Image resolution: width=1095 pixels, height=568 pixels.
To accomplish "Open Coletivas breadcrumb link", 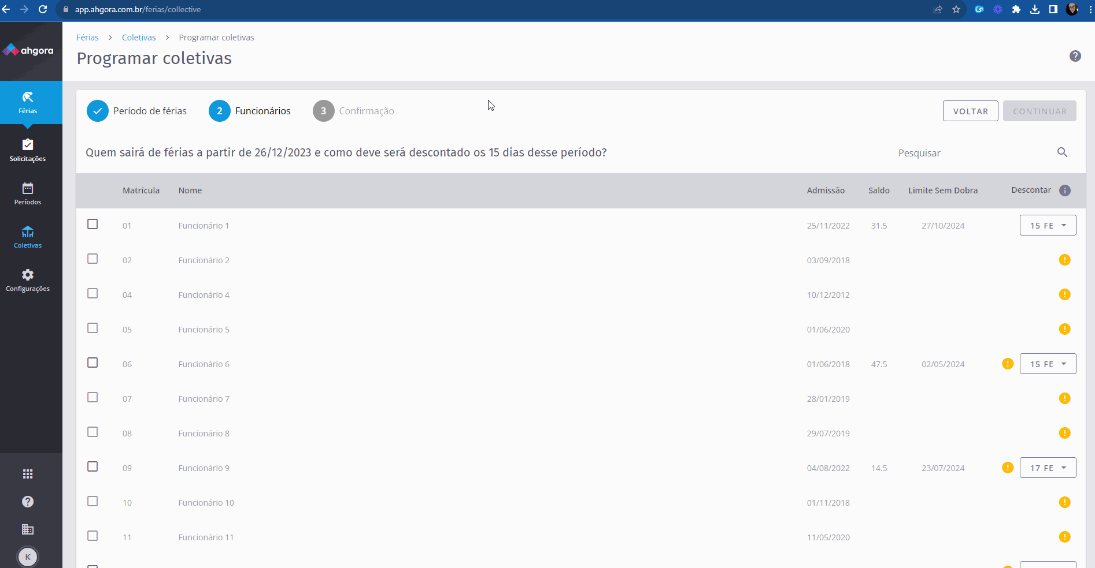I will pyautogui.click(x=139, y=38).
